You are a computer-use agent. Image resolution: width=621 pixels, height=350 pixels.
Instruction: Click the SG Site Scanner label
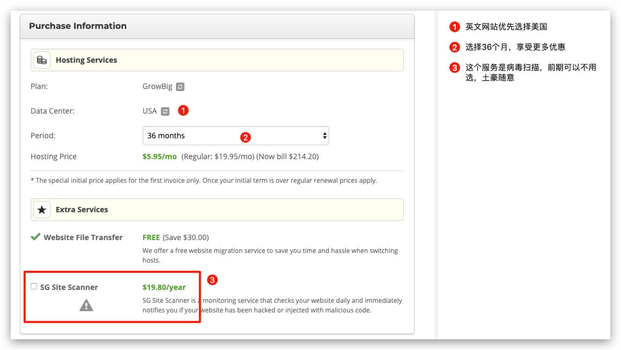coord(69,287)
